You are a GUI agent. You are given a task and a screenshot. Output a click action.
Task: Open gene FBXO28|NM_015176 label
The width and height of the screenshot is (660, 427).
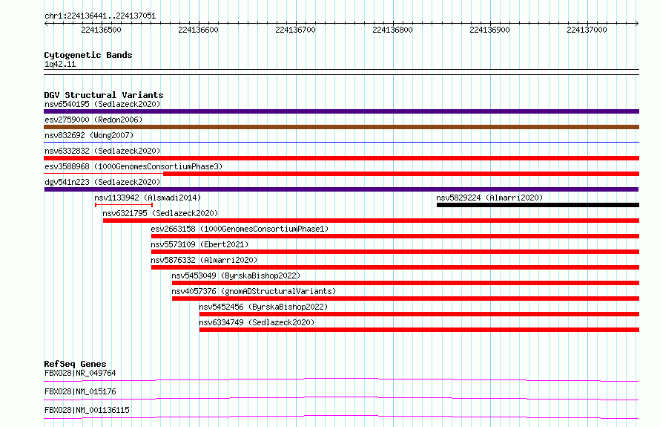pyautogui.click(x=80, y=391)
